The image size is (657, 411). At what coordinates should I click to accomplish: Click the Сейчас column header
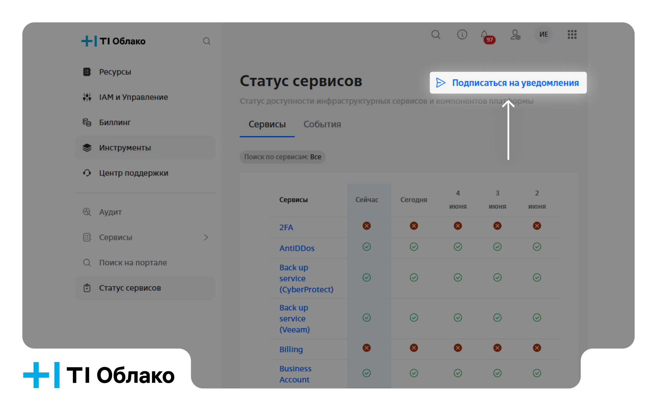(x=367, y=200)
